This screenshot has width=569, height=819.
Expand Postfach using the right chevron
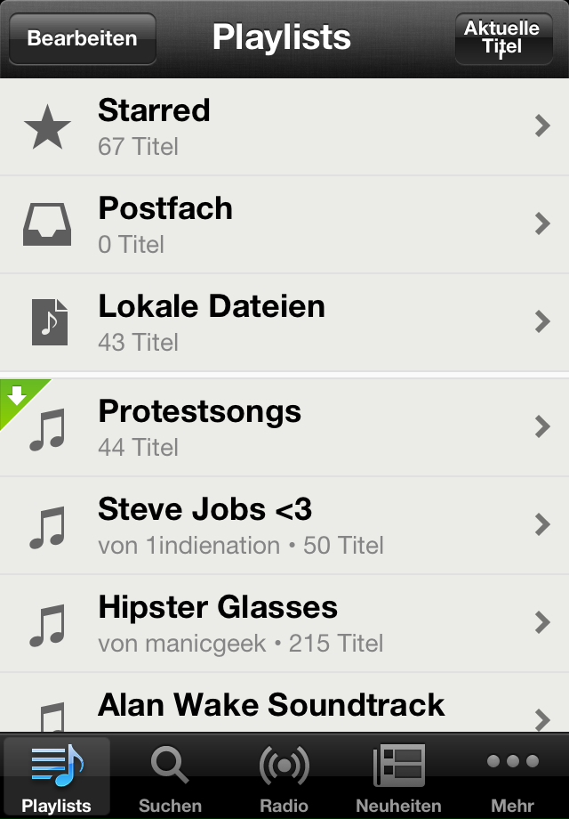(x=543, y=223)
